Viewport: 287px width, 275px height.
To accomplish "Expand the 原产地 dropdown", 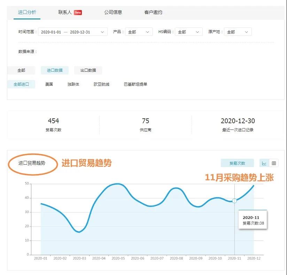I will coord(238,32).
